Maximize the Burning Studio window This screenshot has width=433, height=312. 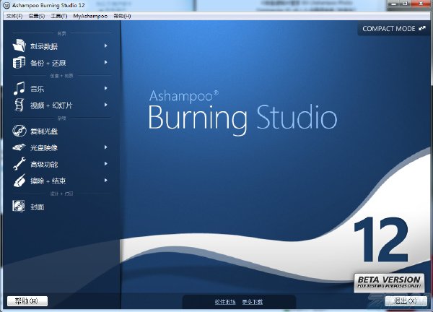pos(406,4)
